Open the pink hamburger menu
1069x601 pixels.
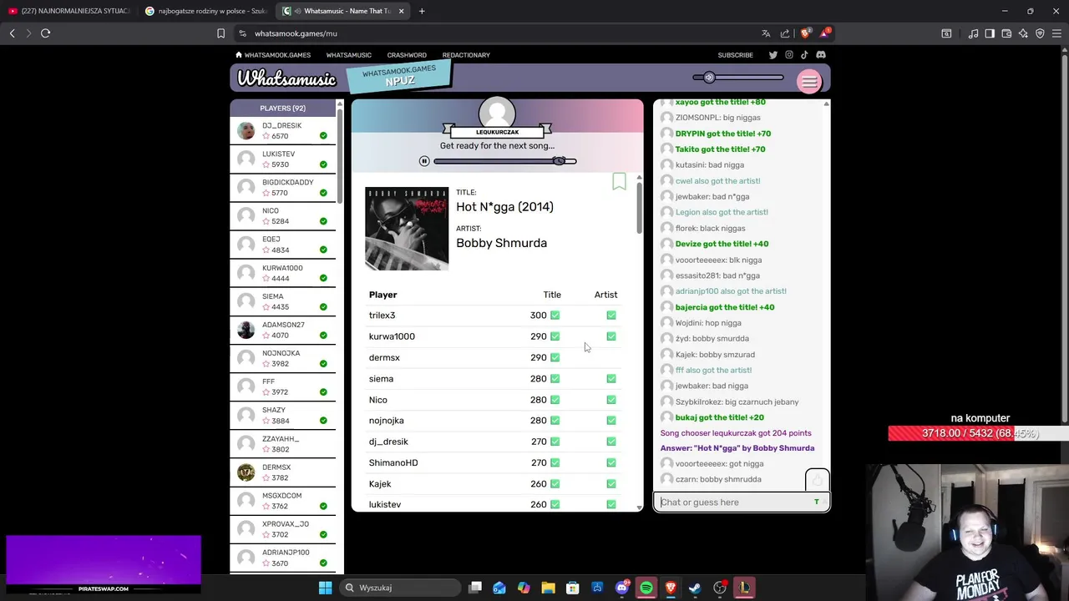click(808, 81)
